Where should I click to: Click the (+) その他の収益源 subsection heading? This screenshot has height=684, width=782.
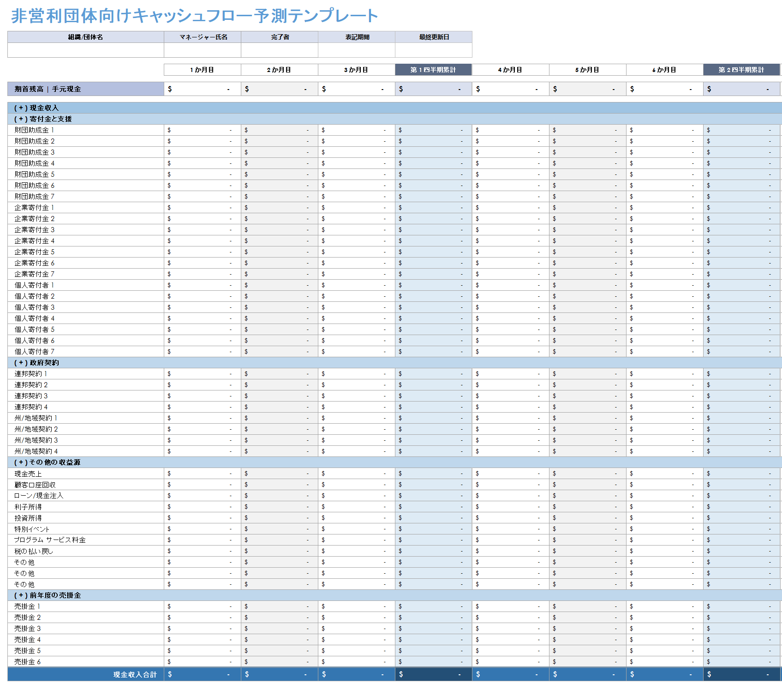pos(47,462)
